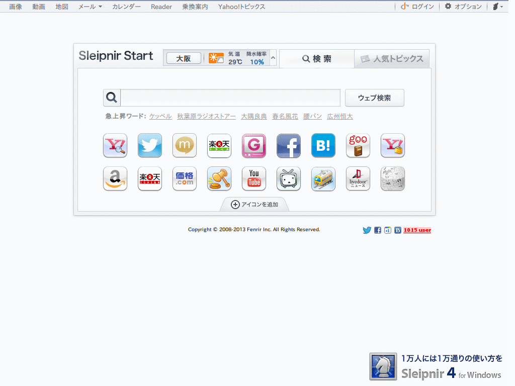Image resolution: width=515 pixels, height=386 pixels.
Task: Open the Yahoo! Shopping icon
Action: click(393, 145)
